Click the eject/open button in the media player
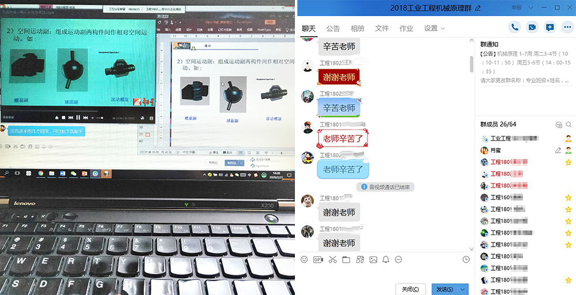This screenshot has width=576, height=295. tap(56, 118)
